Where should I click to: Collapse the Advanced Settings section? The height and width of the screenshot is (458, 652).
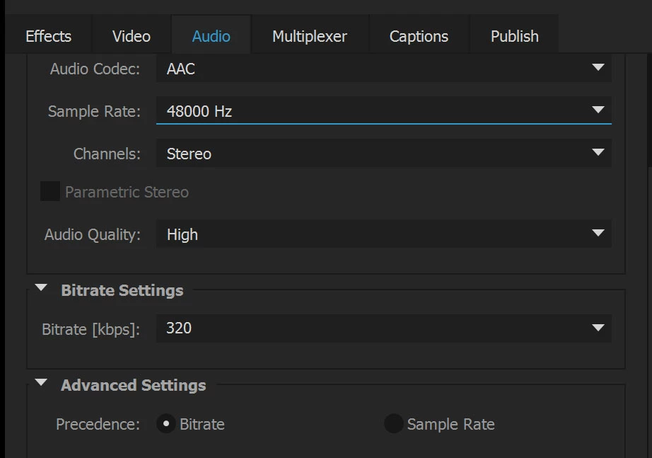(x=42, y=384)
